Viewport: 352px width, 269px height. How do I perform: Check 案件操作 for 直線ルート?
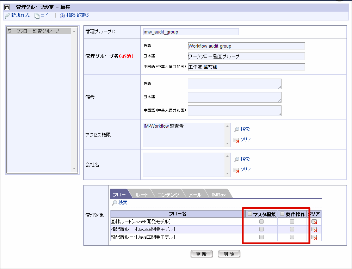pos(292,221)
